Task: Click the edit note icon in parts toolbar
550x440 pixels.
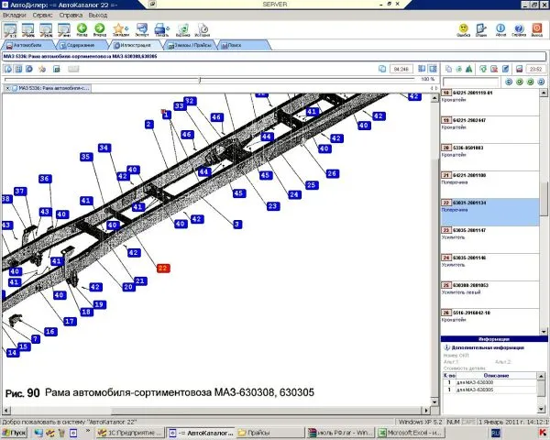Action: (x=505, y=69)
